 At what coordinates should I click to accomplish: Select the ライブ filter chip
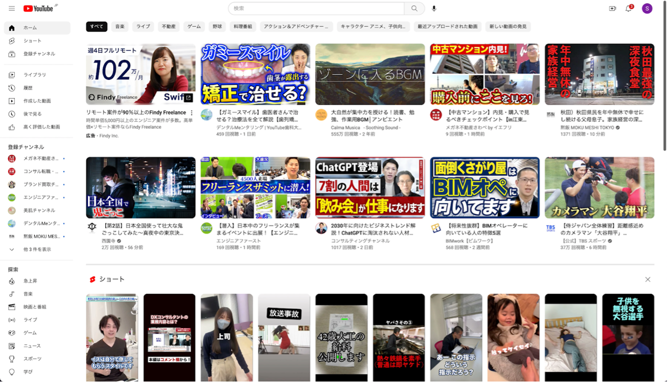click(x=143, y=27)
